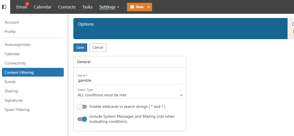Open the Calendar tab in top navigation
Viewport: 294px width, 136px height.
click(x=43, y=7)
